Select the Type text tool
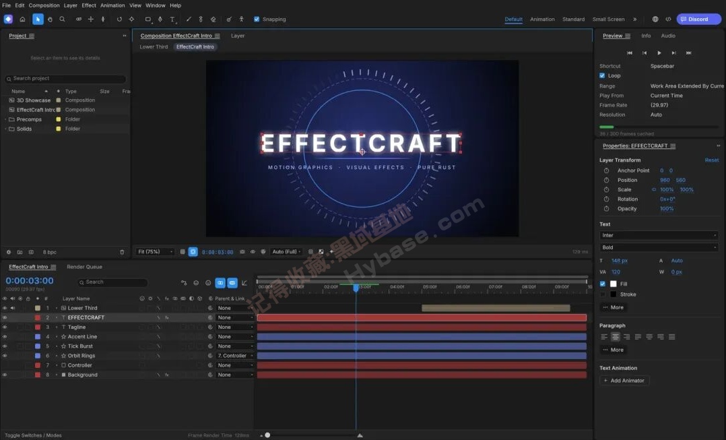Viewport: 726px width, 440px height. [x=172, y=20]
